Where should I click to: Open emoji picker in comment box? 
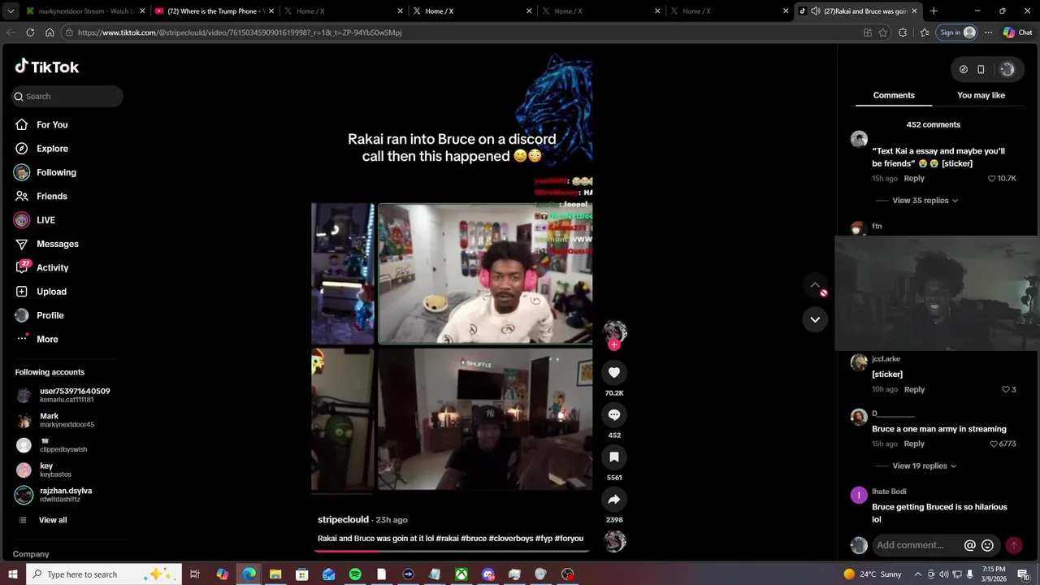[987, 545]
